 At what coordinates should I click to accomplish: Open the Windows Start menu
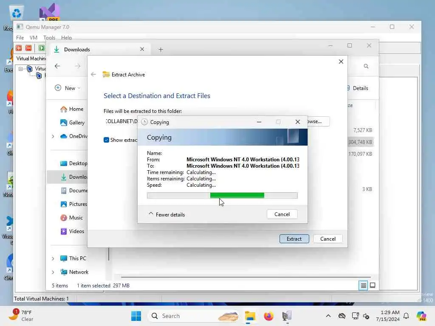coord(136,316)
